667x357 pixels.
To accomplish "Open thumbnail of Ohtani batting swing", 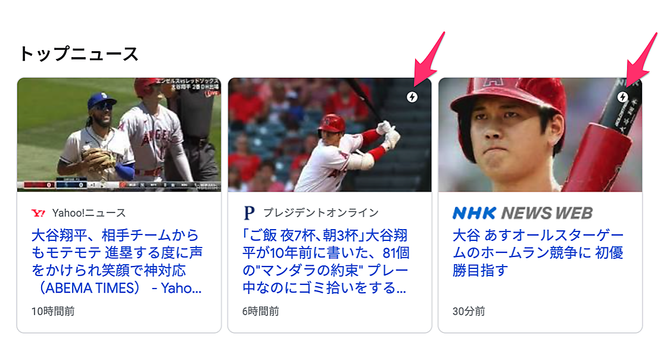I will tap(330, 134).
